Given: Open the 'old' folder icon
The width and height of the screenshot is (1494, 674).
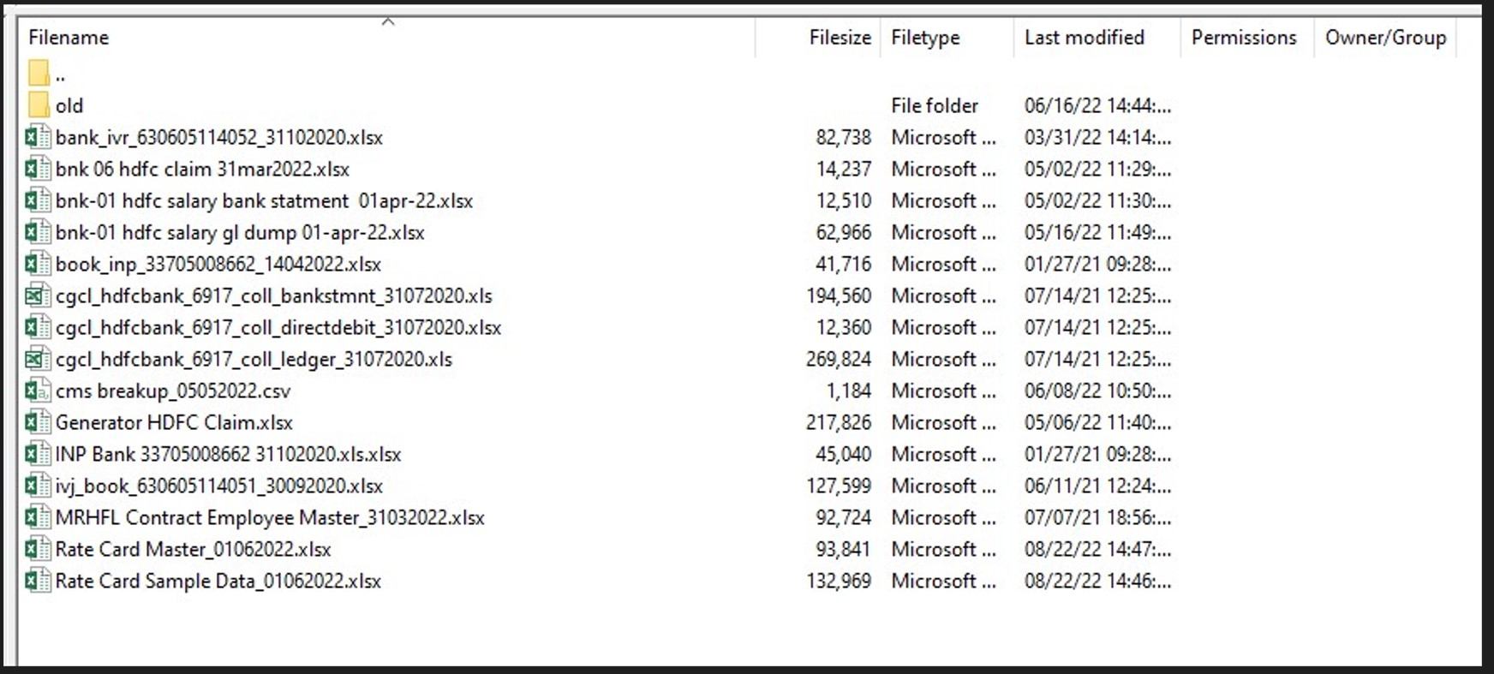Looking at the screenshot, I should click(x=39, y=105).
